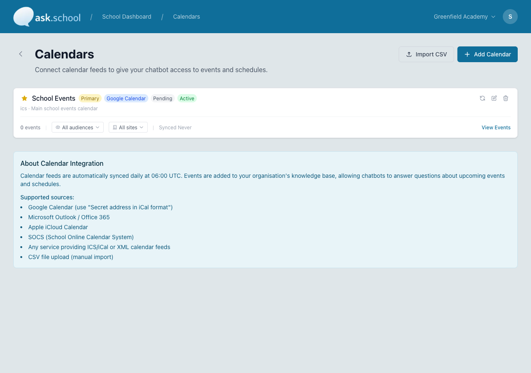Click the Active status badge
Screen dimensions: 531x373
[187, 98]
